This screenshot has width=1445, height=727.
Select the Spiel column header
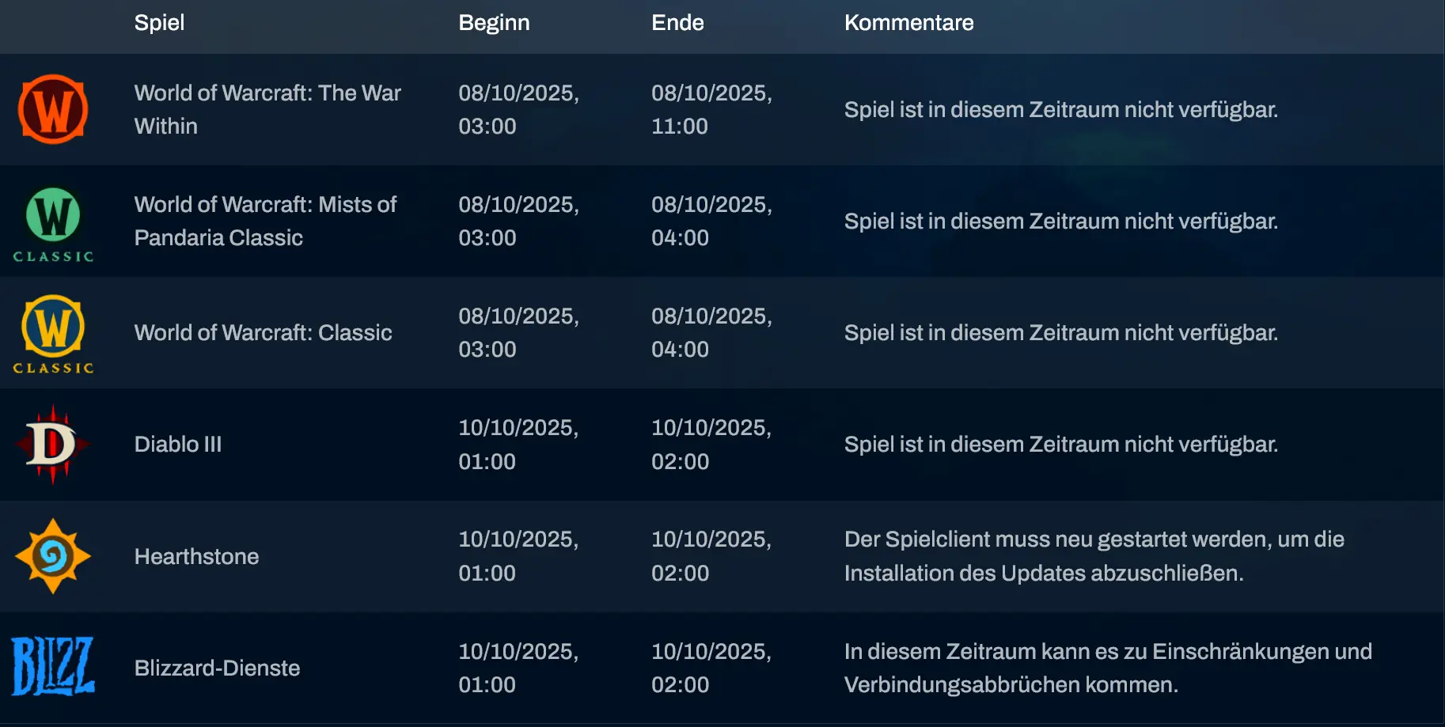point(159,22)
